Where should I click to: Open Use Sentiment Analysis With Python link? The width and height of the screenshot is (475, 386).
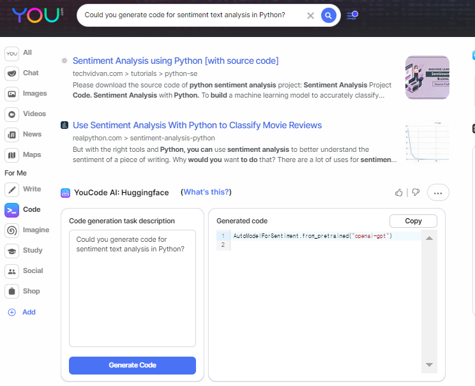point(197,125)
